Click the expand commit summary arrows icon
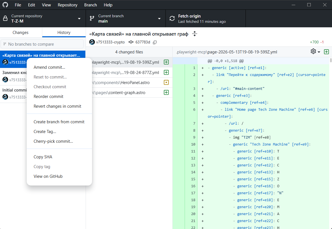 195,34
